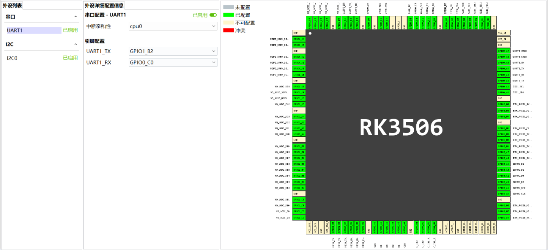Select the pin labeled I2C1_SCL
This screenshot has height=250, width=548.
(504, 86)
